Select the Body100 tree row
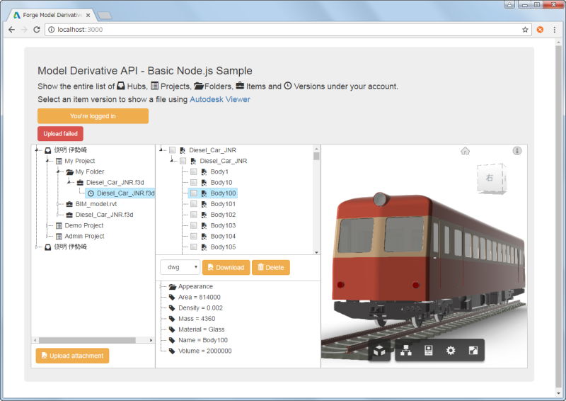 213,193
